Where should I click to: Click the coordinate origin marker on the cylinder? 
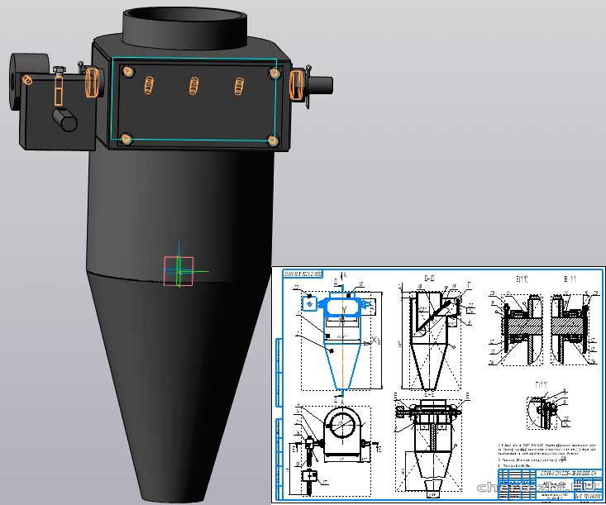coord(179,270)
